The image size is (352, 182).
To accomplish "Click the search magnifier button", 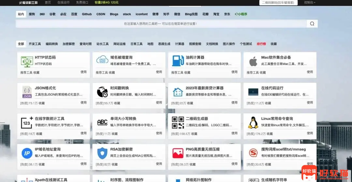I will coord(312,23).
